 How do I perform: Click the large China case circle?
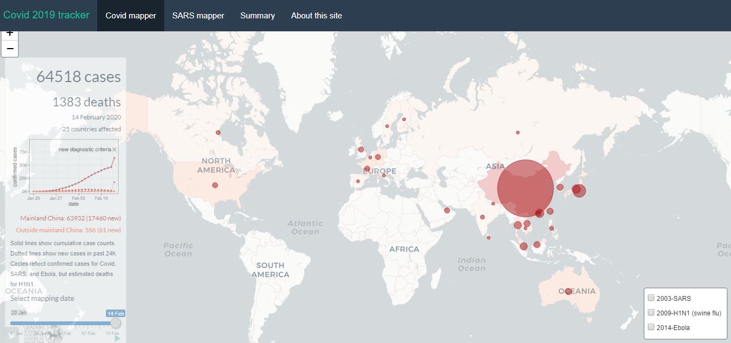[525, 188]
